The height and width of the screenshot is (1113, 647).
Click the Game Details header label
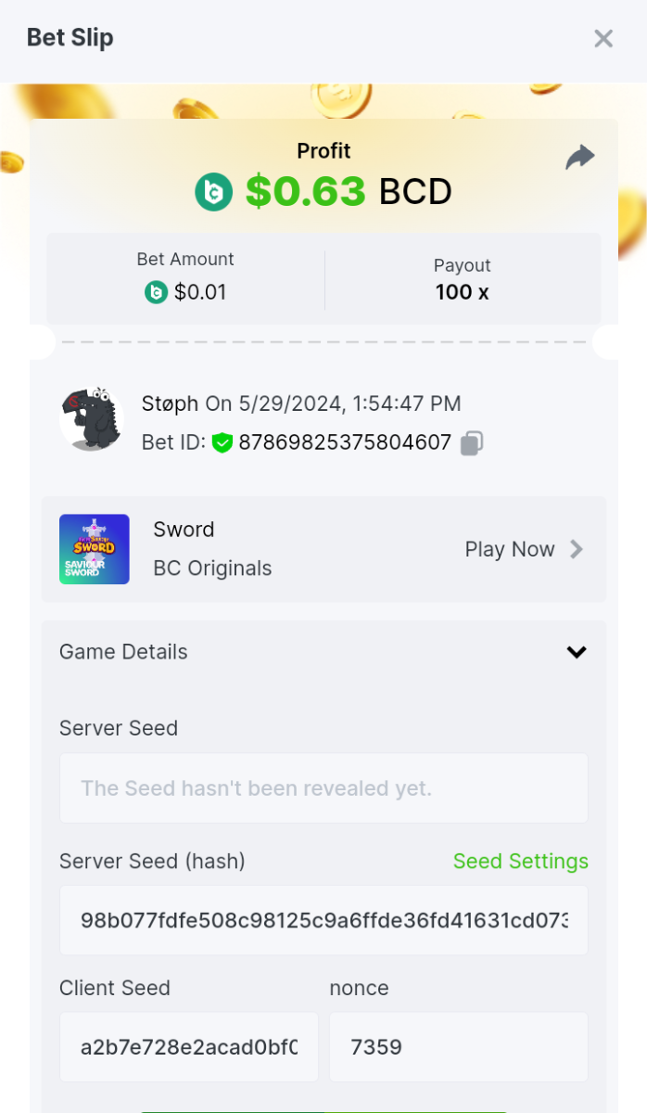123,652
